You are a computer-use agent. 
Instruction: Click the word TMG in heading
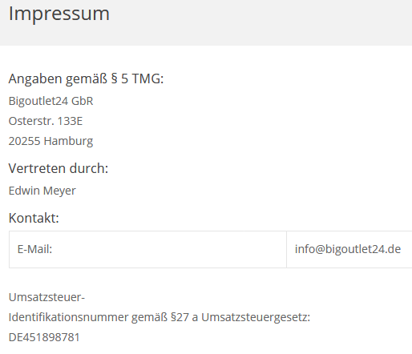[147, 78]
